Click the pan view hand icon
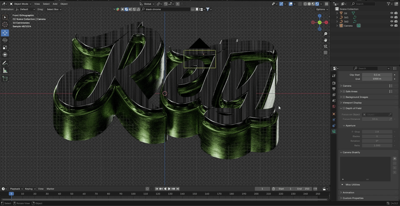400x206 pixels. pos(325,40)
